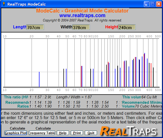Click recommended ratio '1 : 1.50 : 2.50'
This screenshot has width=163, height=138.
[x=98, y=106]
